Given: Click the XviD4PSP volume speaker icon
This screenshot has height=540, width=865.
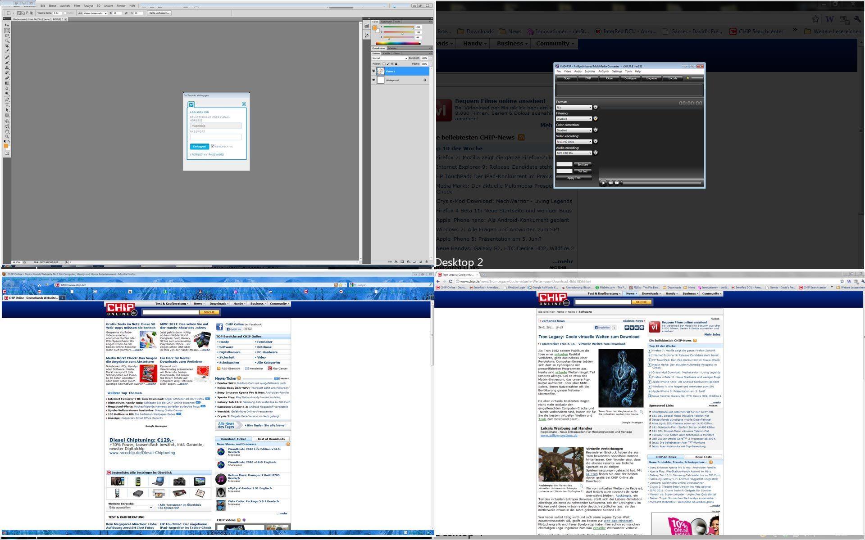Looking at the screenshot, I should [x=688, y=78].
